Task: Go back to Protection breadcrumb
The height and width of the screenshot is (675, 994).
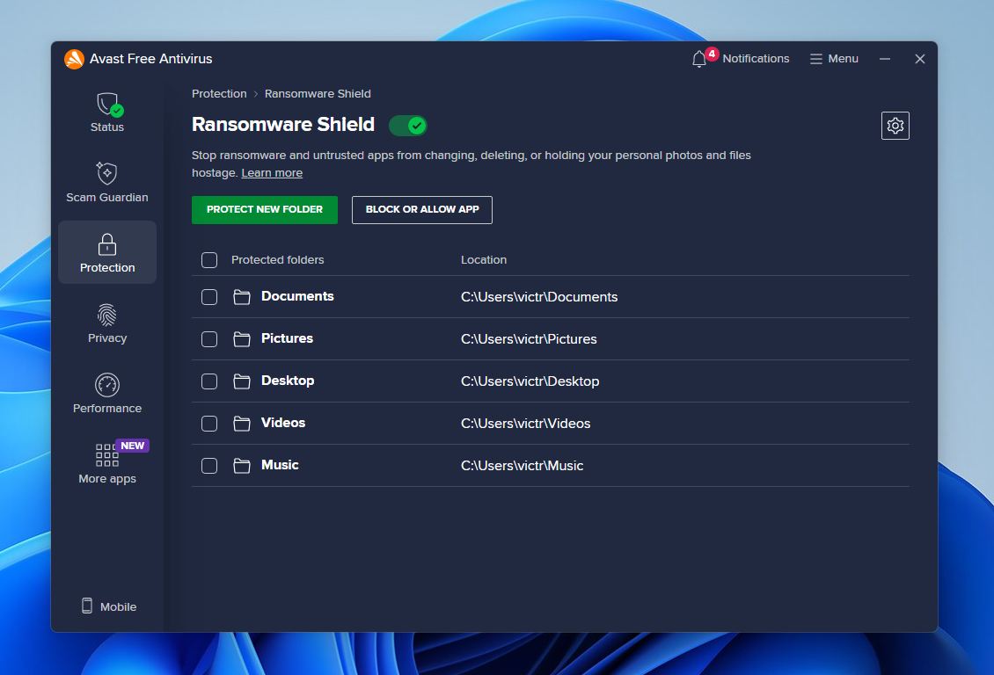Action: 219,94
